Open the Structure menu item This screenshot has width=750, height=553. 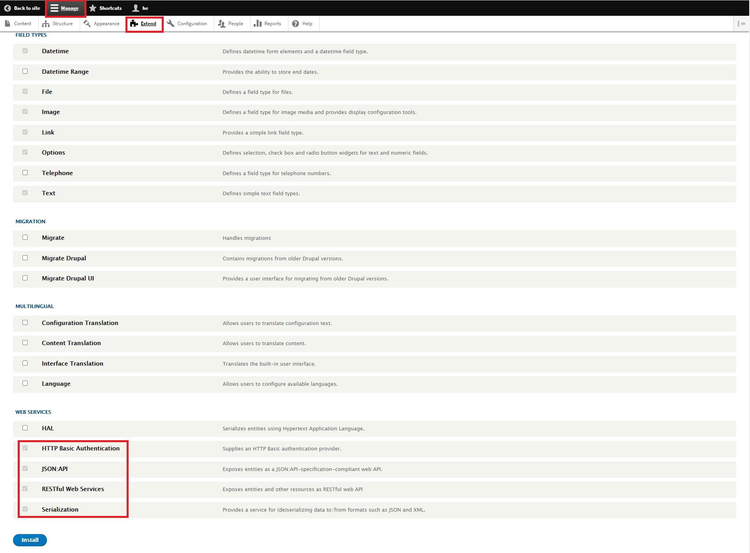coord(58,24)
